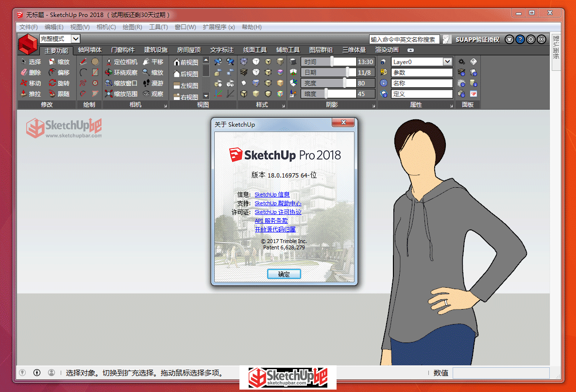Click the 时间 shadow time slider
This screenshot has width=576, height=392.
329,62
